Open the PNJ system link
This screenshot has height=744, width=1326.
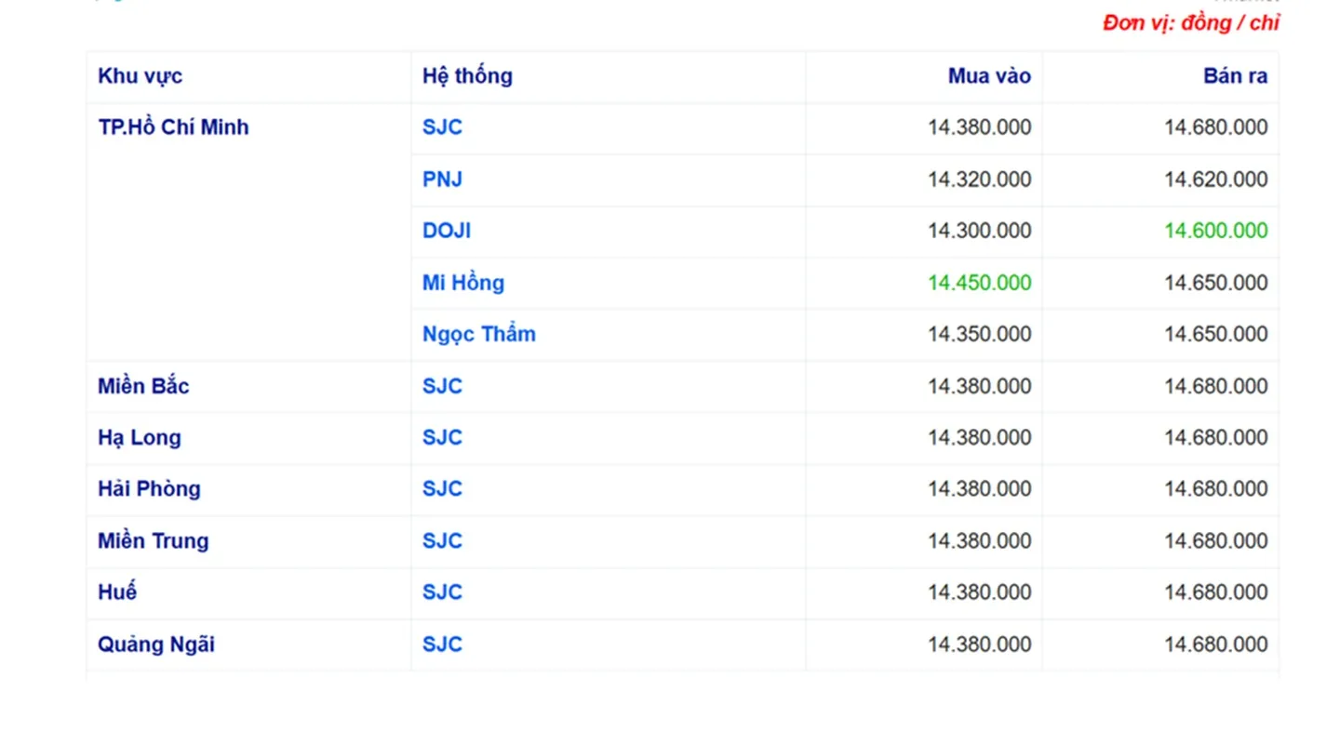pos(442,179)
